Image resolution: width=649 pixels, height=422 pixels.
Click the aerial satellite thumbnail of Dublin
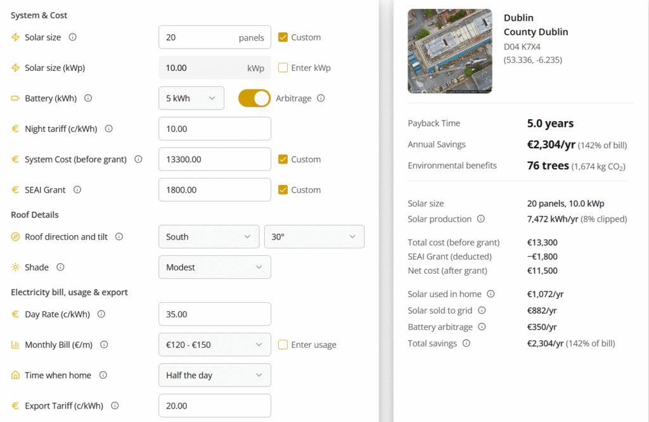tap(450, 51)
